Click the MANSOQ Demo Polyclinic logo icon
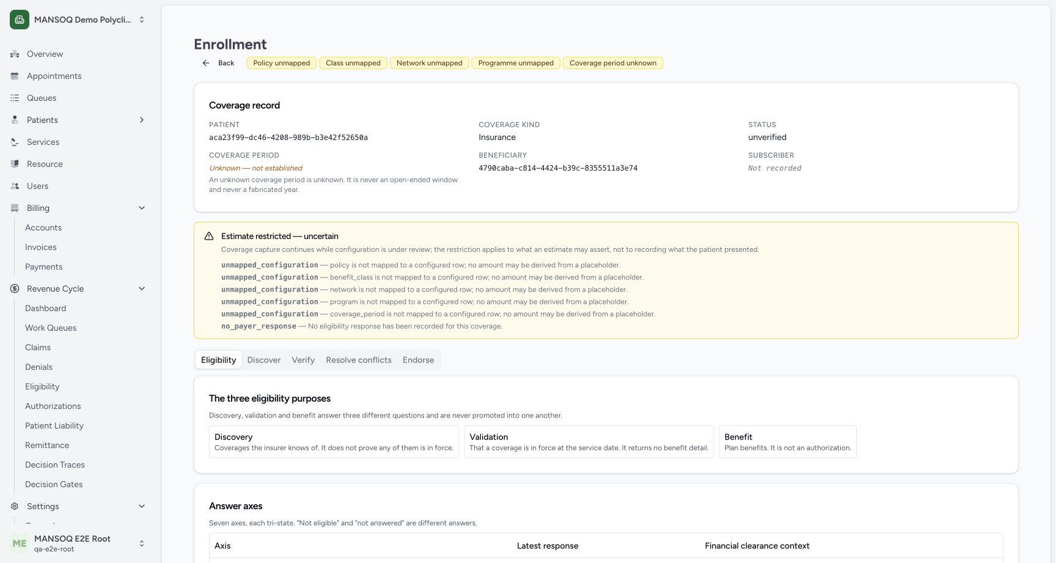 click(x=20, y=20)
